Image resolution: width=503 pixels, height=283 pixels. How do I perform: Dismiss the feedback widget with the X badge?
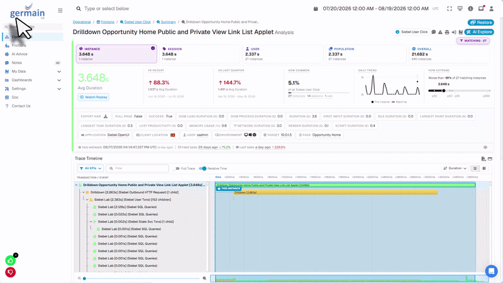click(16, 255)
